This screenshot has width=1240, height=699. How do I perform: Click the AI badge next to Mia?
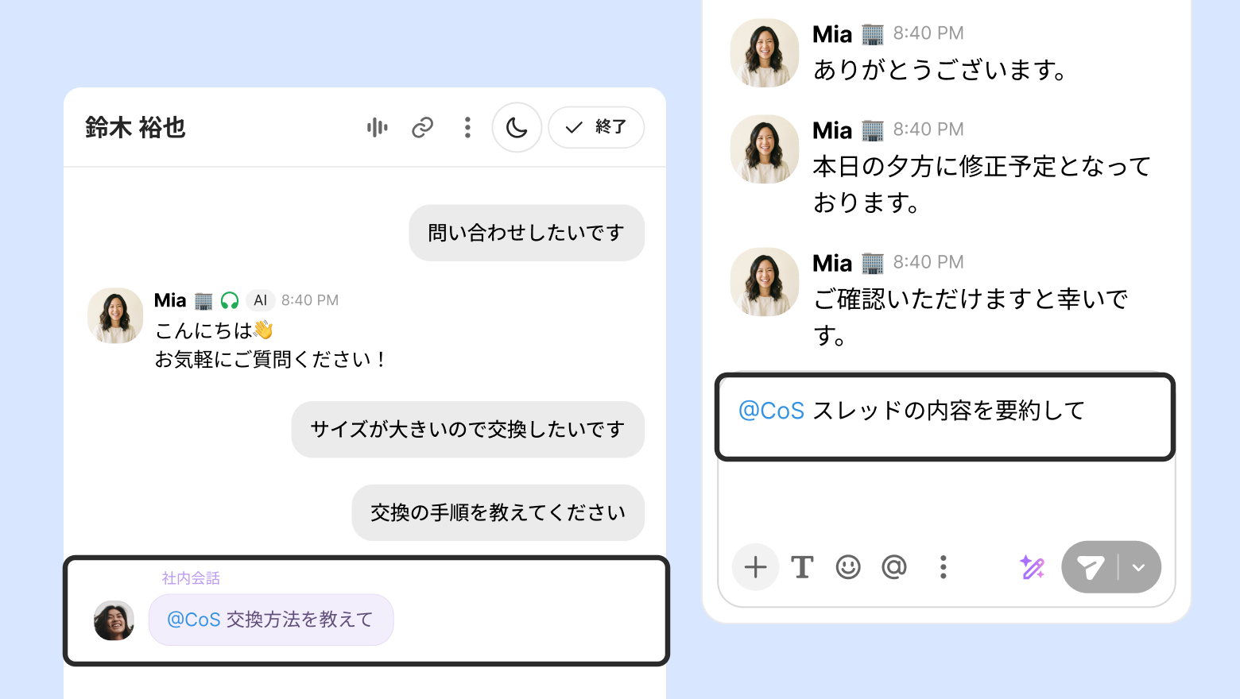(260, 300)
